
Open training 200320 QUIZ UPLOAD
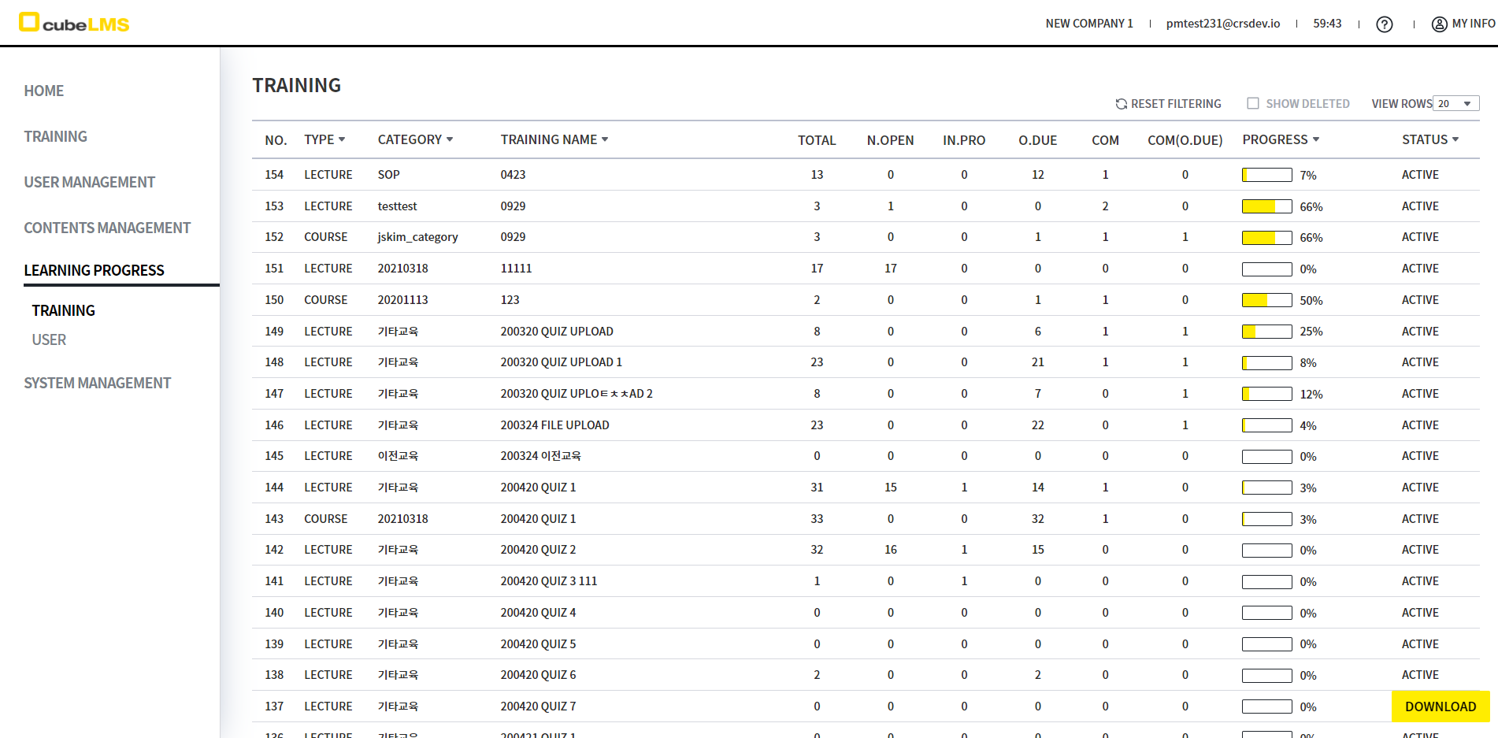point(556,332)
